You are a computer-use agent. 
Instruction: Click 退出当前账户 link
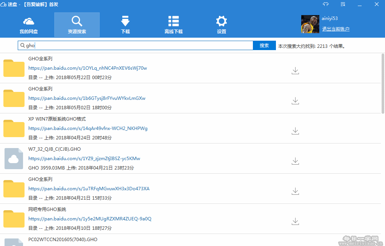coord(336,29)
